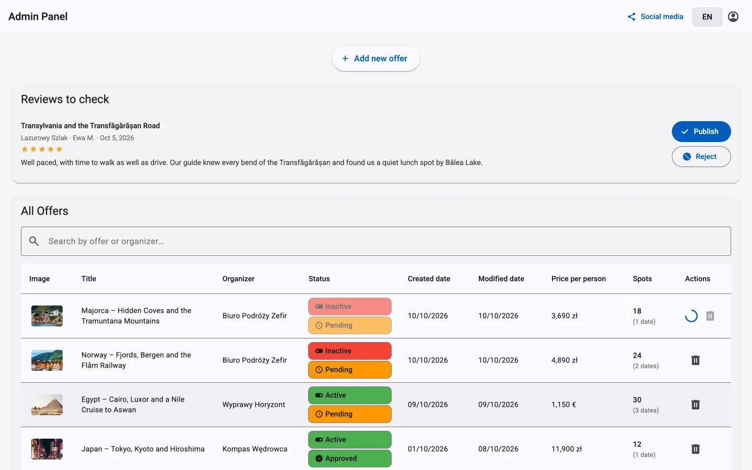Delete the Norway offer via trash icon
Viewport: 752px width, 470px height.
pyautogui.click(x=696, y=360)
